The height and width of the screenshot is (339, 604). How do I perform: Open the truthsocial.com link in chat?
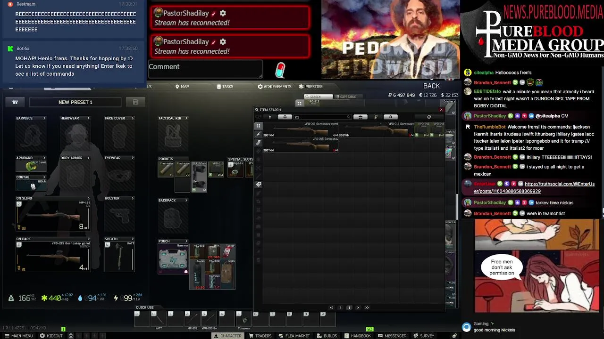534,187
